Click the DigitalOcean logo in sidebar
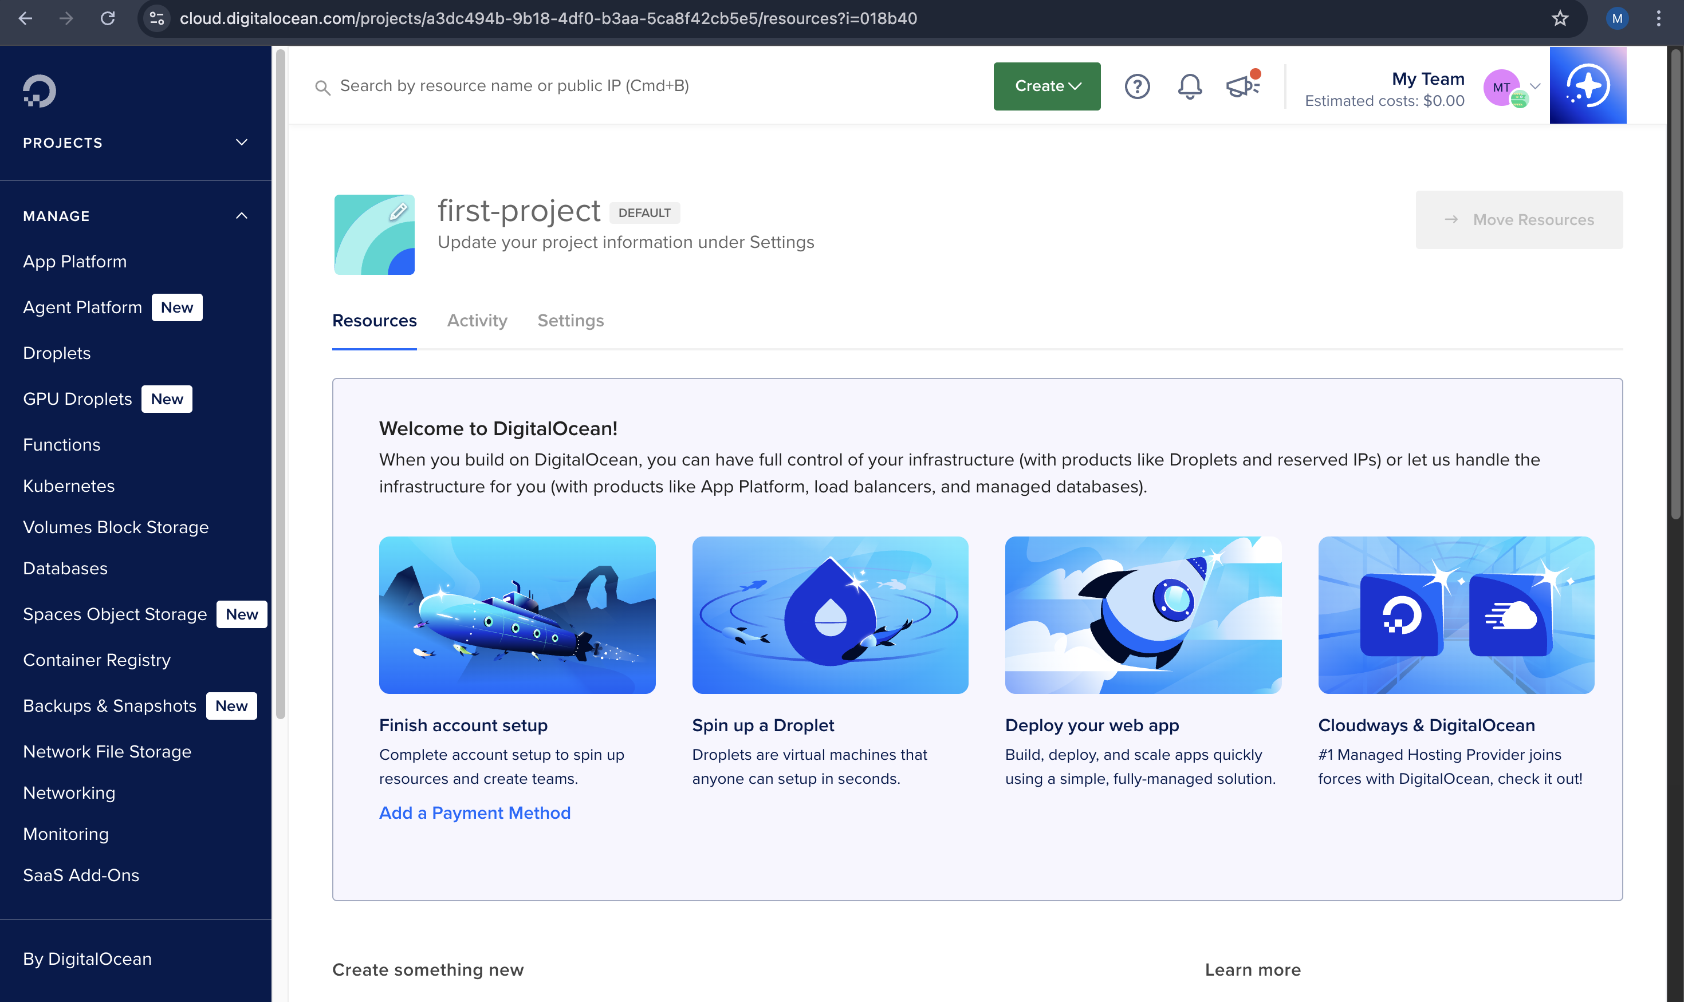Viewport: 1684px width, 1002px height. (x=39, y=91)
